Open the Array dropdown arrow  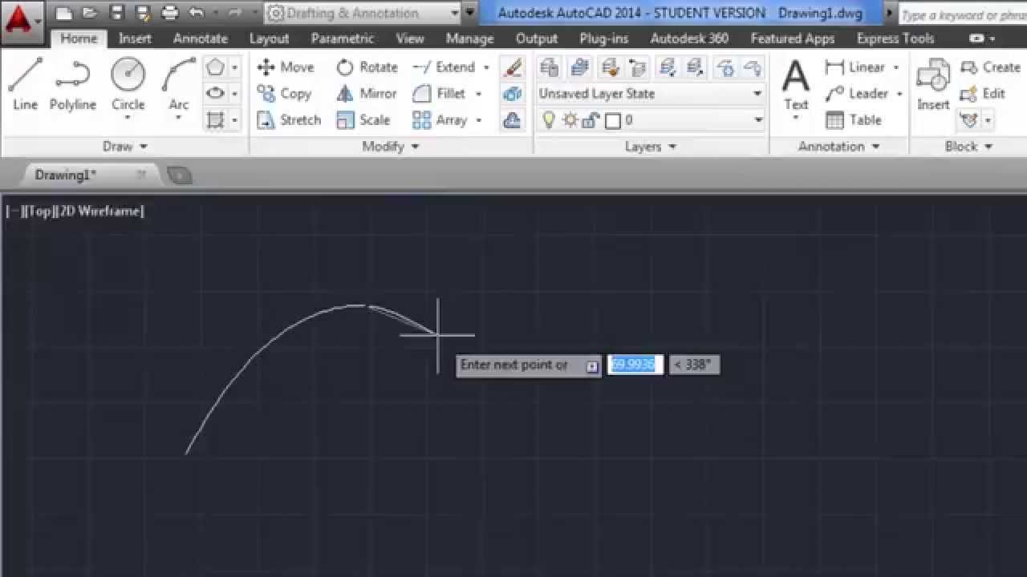[479, 120]
